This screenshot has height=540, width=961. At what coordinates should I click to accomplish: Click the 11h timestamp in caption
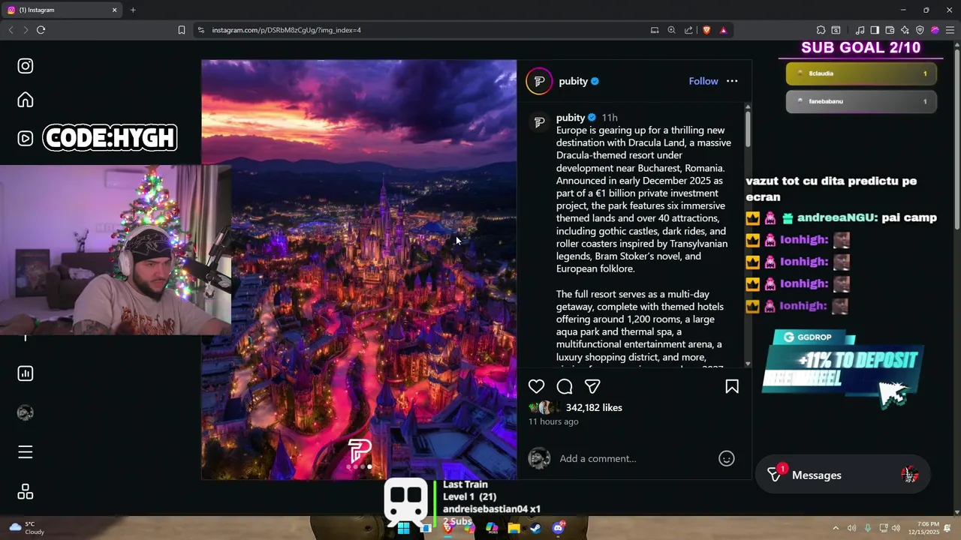610,118
